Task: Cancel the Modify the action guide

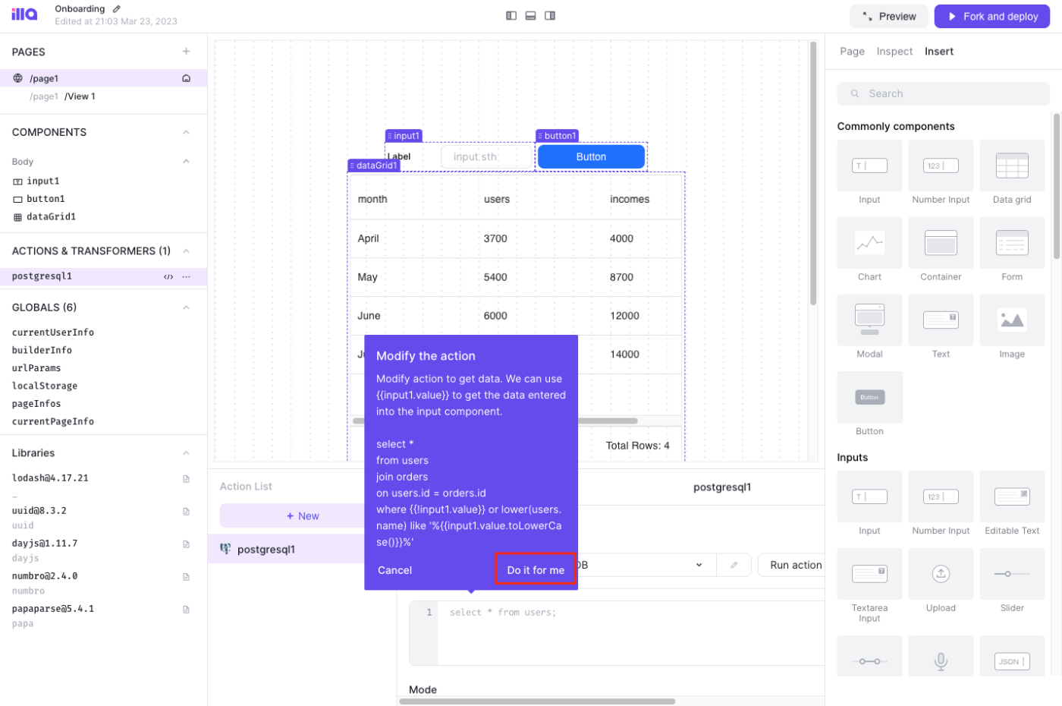Action: 395,570
